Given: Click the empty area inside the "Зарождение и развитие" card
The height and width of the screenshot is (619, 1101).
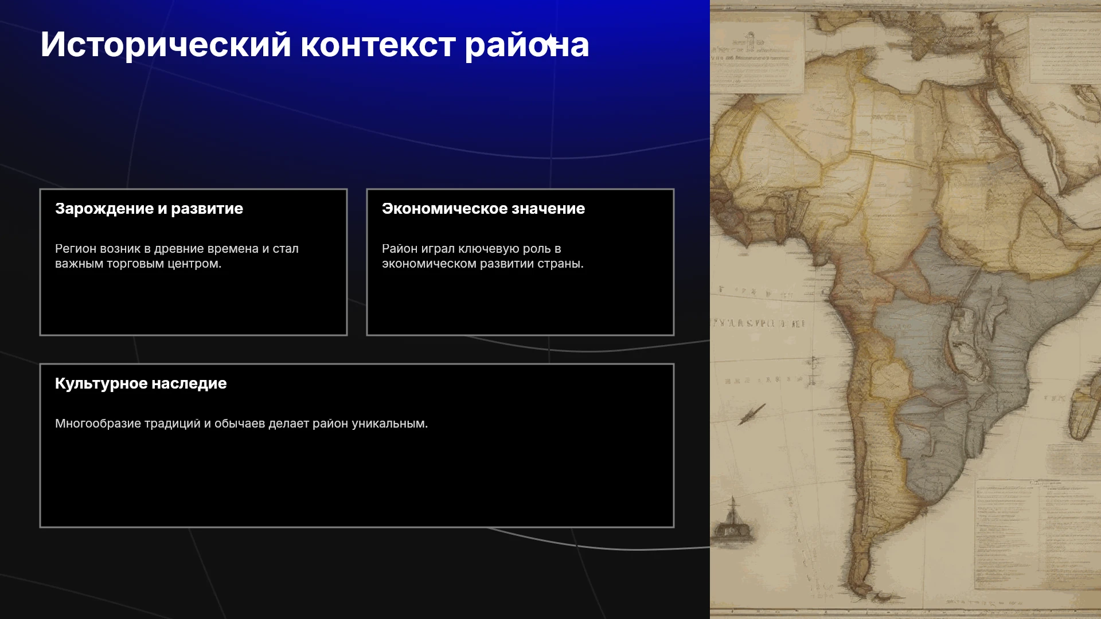Looking at the screenshot, I should [193, 304].
